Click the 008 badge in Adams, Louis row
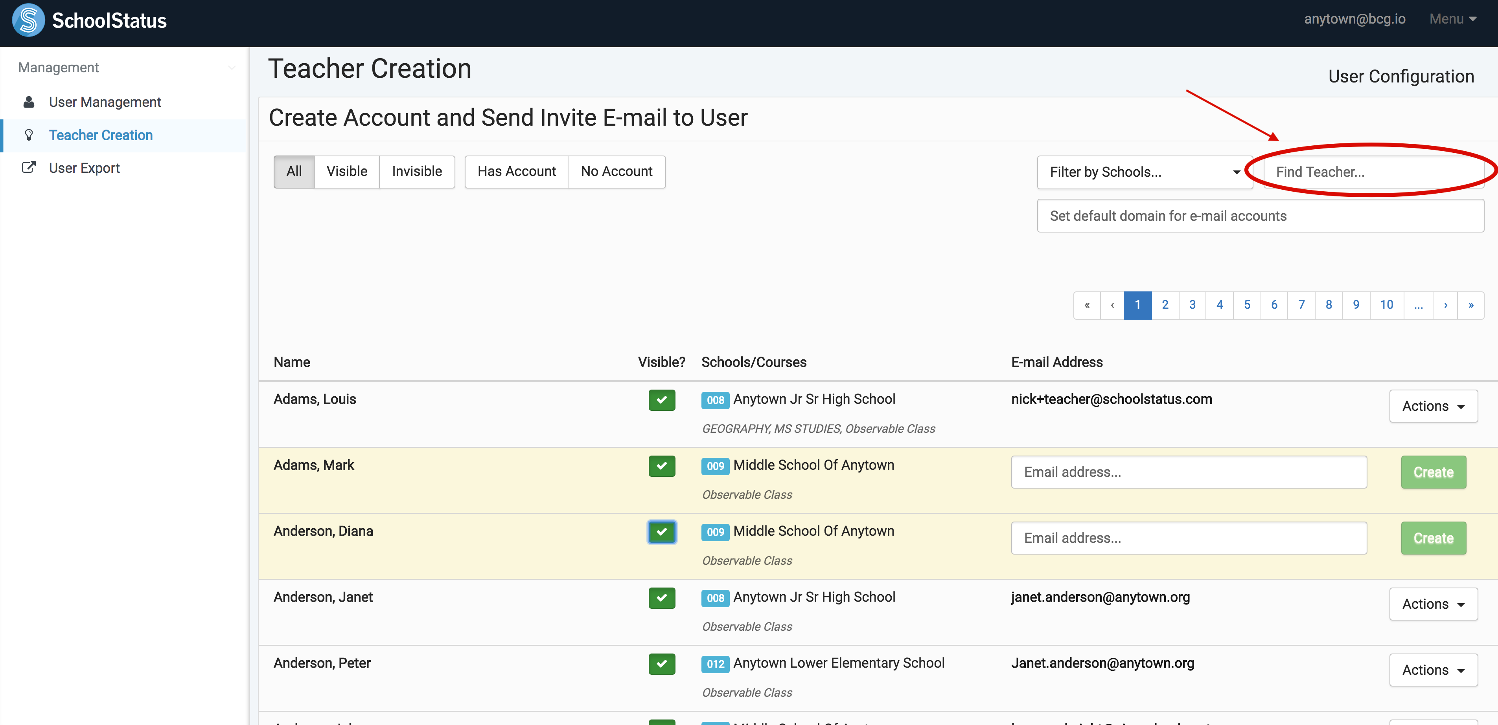 coord(715,400)
